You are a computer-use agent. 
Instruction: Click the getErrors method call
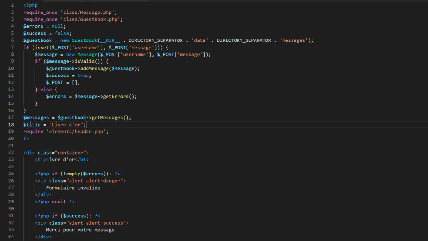(x=116, y=96)
